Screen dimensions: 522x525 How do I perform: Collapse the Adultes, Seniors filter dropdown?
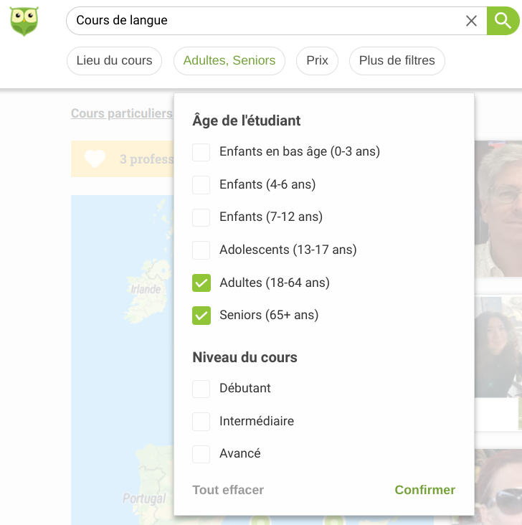coord(229,61)
